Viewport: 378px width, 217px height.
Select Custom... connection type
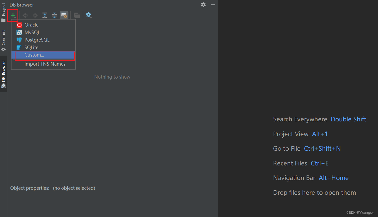click(x=43, y=55)
